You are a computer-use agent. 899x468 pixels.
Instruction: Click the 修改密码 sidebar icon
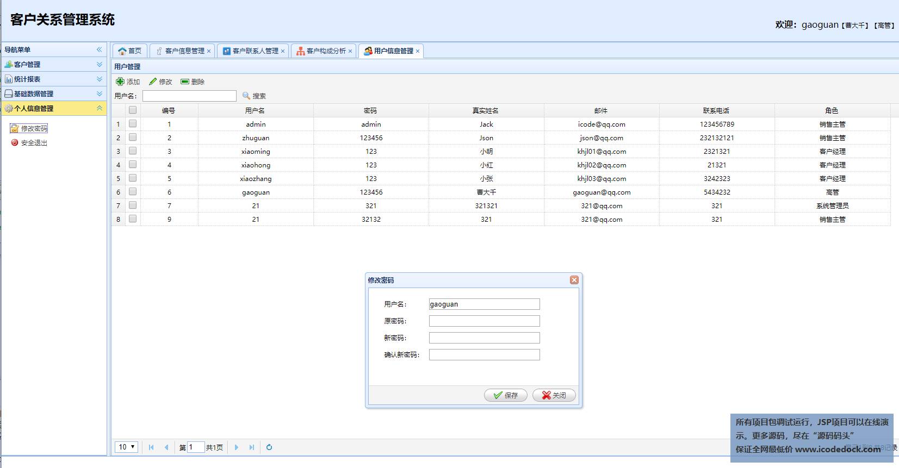pyautogui.click(x=15, y=128)
